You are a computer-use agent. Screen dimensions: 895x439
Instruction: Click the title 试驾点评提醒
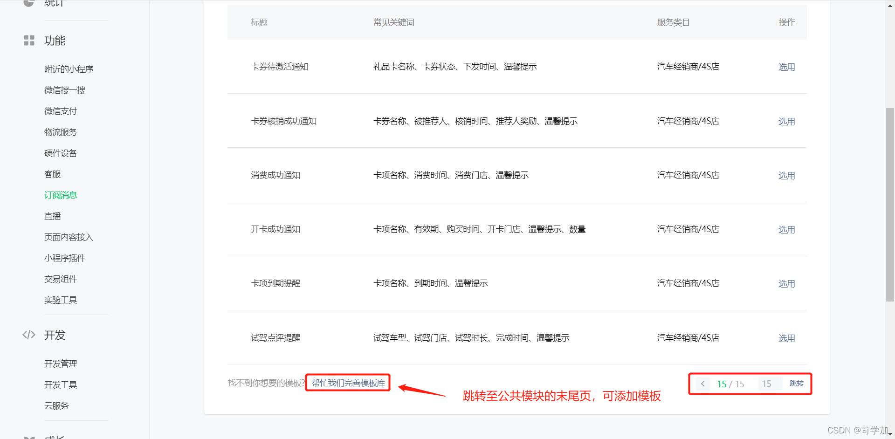(275, 338)
